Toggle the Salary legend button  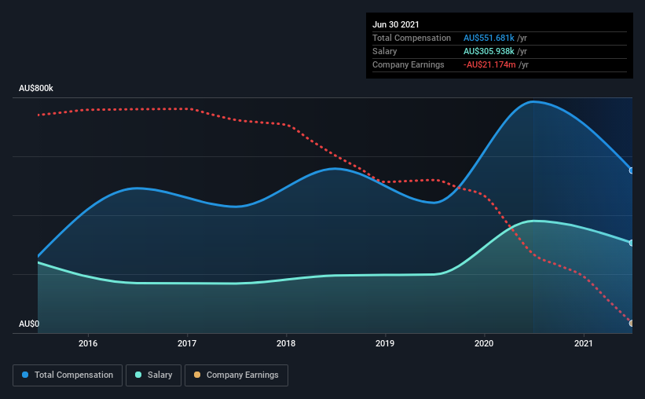pyautogui.click(x=153, y=375)
